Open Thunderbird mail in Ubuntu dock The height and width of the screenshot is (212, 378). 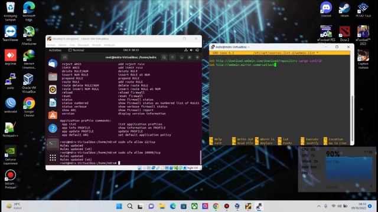tap(53, 64)
